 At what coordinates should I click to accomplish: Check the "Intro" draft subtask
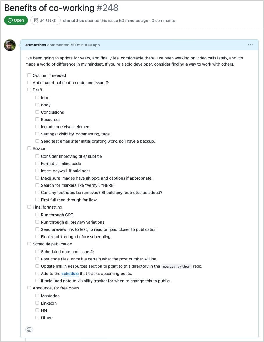[x=37, y=97]
